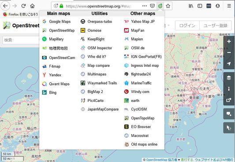The height and width of the screenshot is (162, 235).
Task: Open IGN GeoPortal(FR) entry
Action: tap(143, 56)
